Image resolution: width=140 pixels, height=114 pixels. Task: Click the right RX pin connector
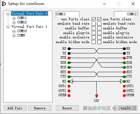(x=124, y=49)
